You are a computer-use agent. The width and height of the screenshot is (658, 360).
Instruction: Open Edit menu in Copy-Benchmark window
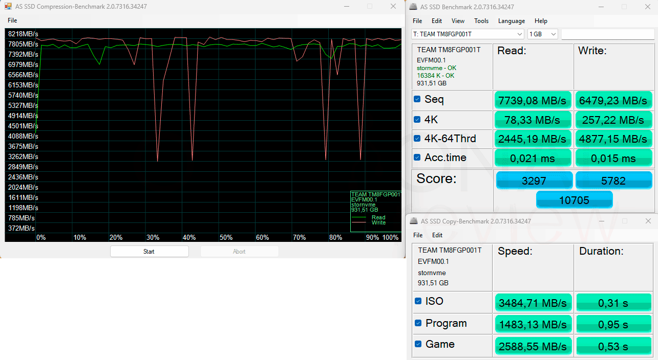tap(437, 235)
